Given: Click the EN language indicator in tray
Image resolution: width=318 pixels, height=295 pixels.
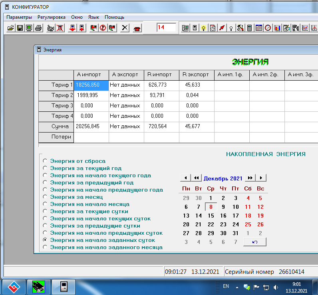Looking at the screenshot, I should click(x=226, y=286).
